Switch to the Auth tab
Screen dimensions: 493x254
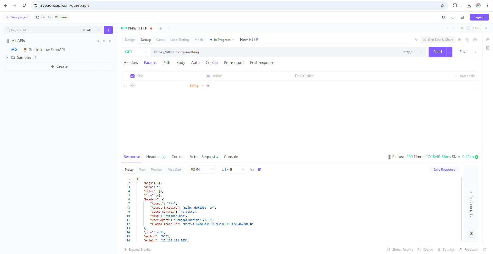click(195, 63)
